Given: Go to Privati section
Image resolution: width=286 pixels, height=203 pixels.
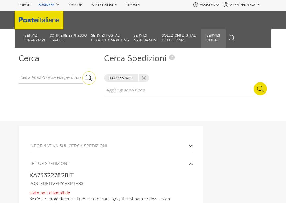Looking at the screenshot, I should [24, 5].
